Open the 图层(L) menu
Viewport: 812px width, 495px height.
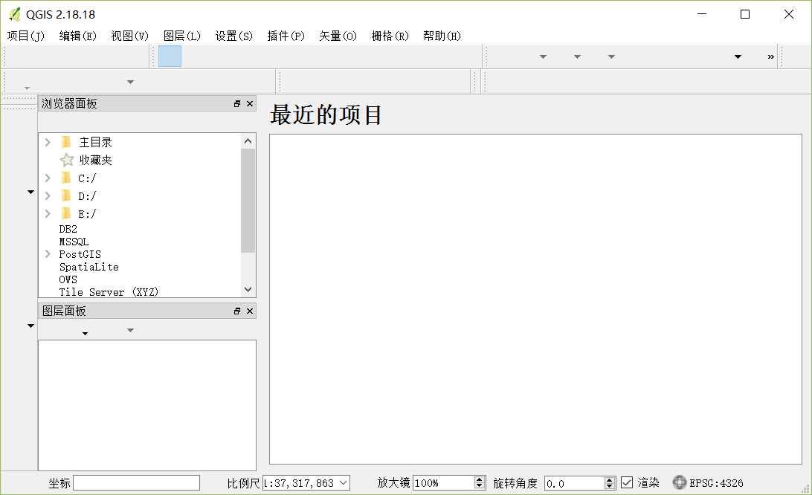181,36
